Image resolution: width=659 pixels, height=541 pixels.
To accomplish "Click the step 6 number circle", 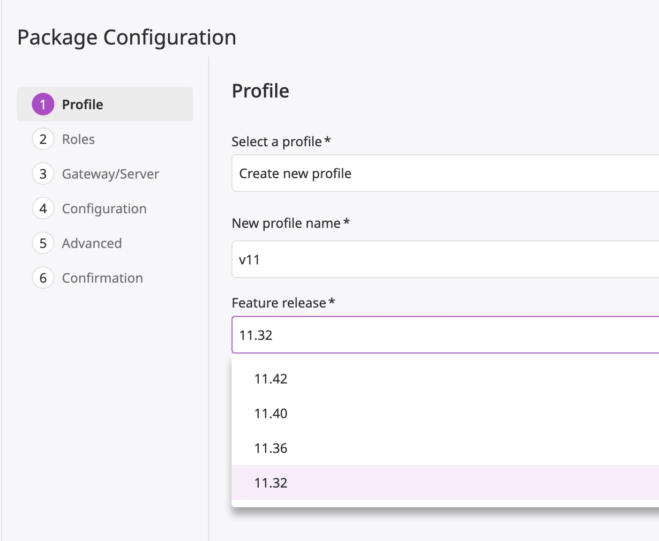I will click(x=43, y=278).
